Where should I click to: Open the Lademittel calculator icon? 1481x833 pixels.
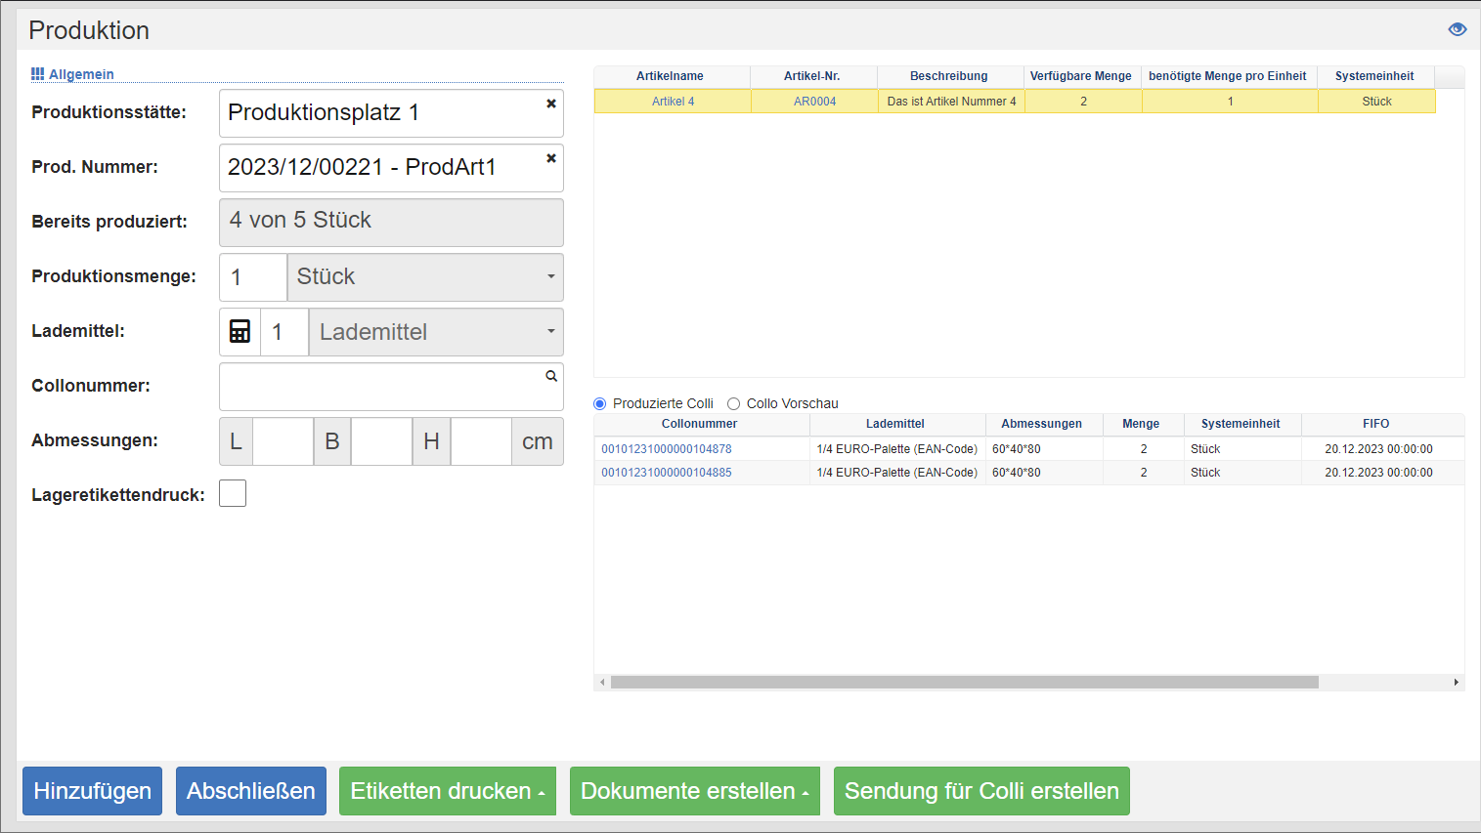(x=240, y=332)
